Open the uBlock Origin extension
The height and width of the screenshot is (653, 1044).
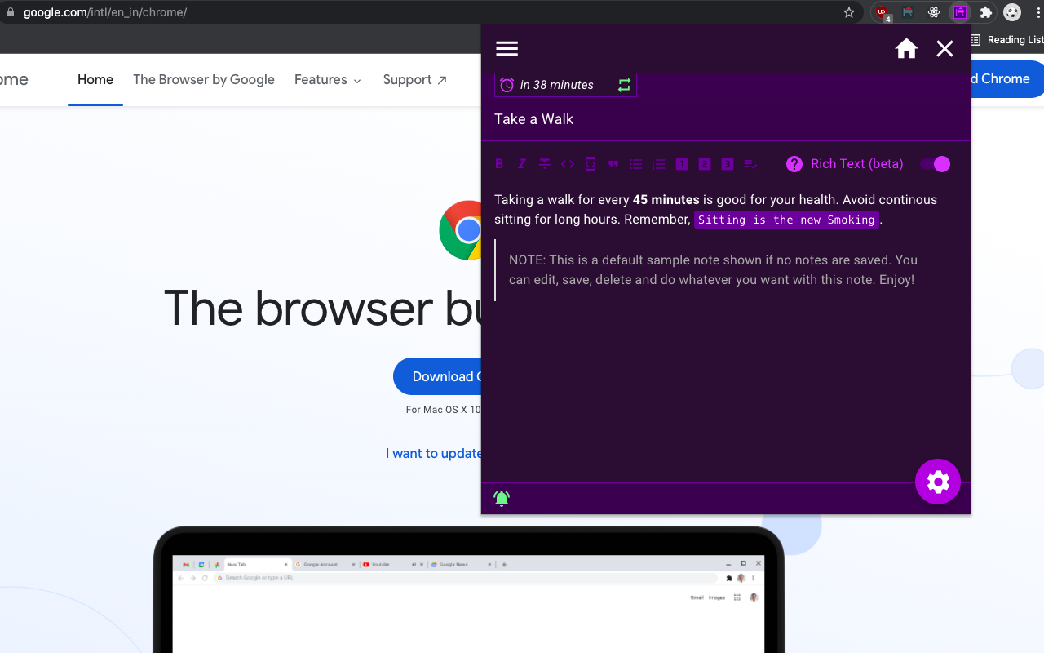point(882,12)
